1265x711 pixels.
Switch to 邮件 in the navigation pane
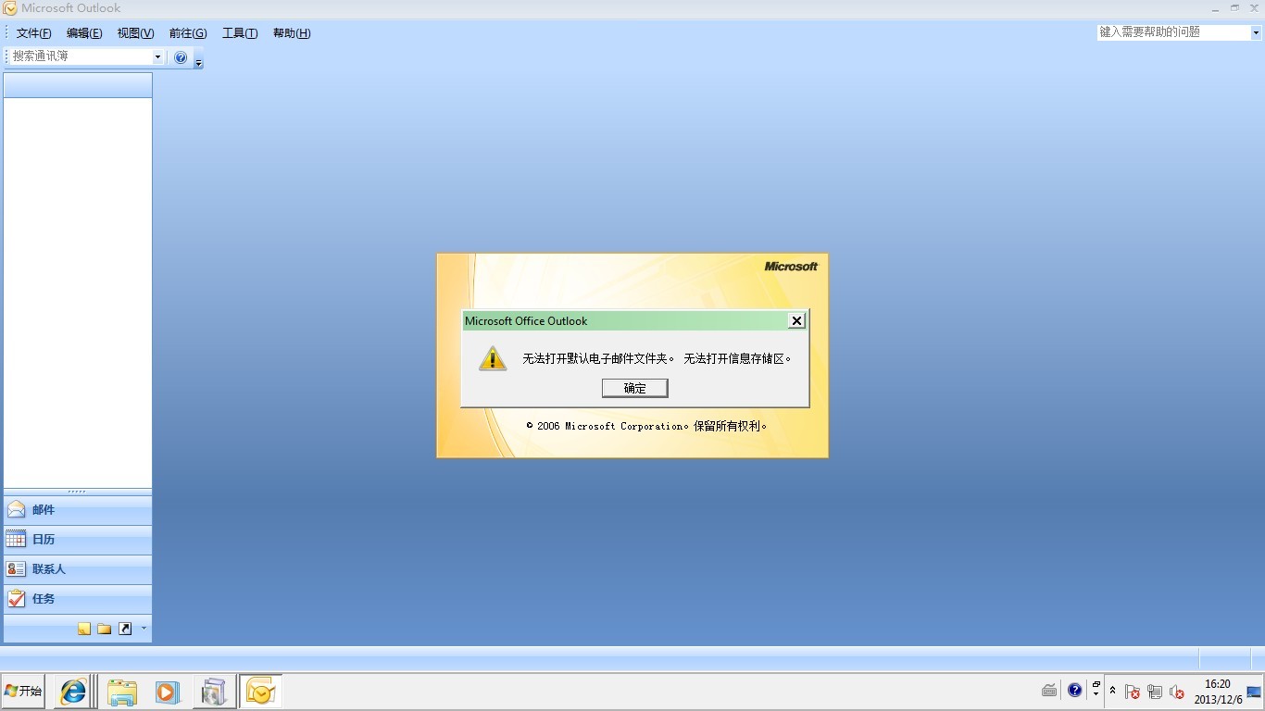pos(78,510)
